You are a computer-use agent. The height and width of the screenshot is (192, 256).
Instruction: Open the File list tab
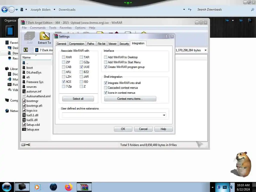101,43
